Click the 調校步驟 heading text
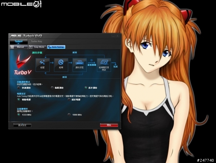Viewport: 216px width, 163px height. (37, 53)
